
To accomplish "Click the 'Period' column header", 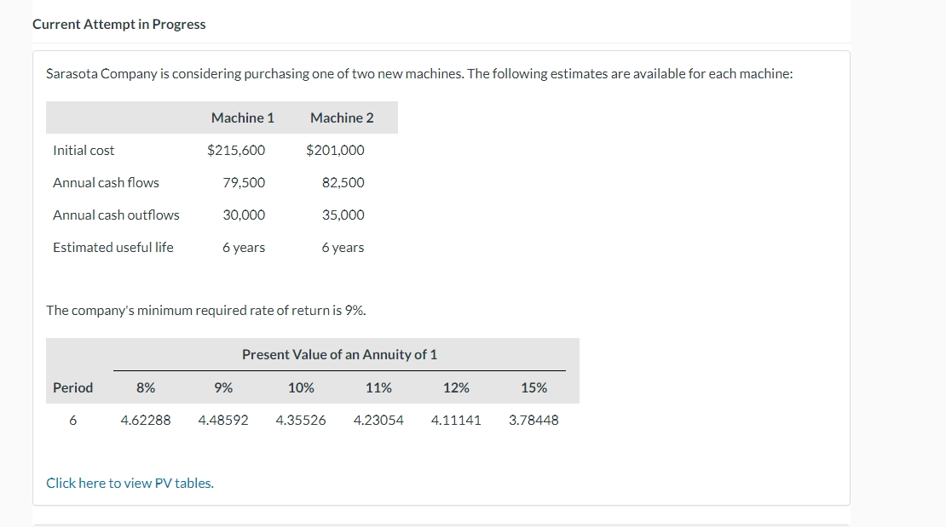I will tap(73, 387).
